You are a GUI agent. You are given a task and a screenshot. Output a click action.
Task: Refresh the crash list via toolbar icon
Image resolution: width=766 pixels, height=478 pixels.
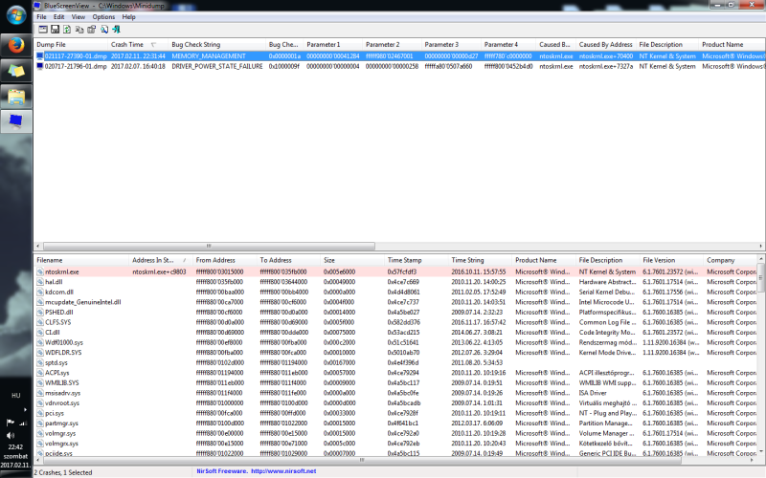tap(67, 30)
